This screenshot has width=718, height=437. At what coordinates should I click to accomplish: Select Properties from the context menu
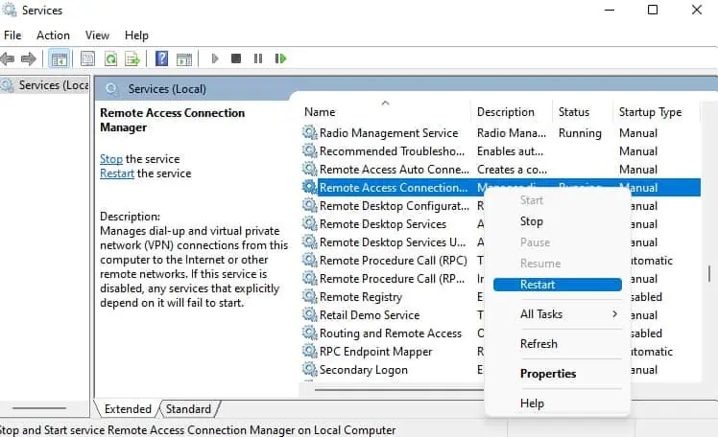(548, 374)
